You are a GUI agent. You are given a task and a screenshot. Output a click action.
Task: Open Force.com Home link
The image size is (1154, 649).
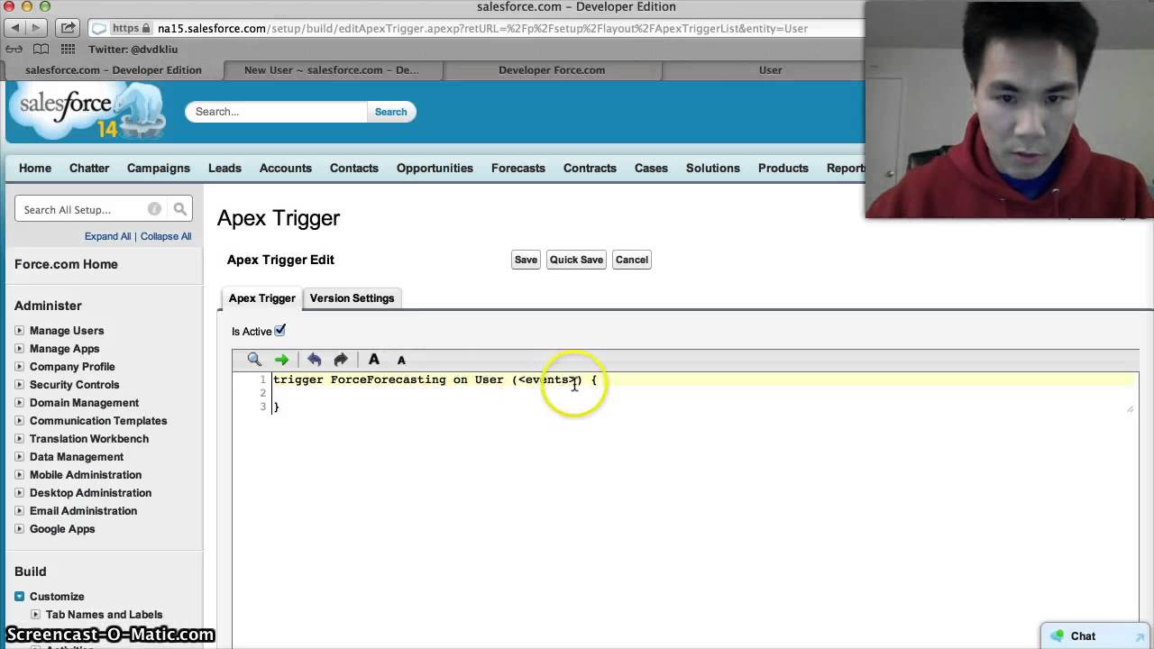66,264
